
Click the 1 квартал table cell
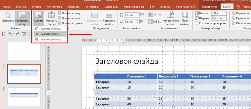(110, 82)
